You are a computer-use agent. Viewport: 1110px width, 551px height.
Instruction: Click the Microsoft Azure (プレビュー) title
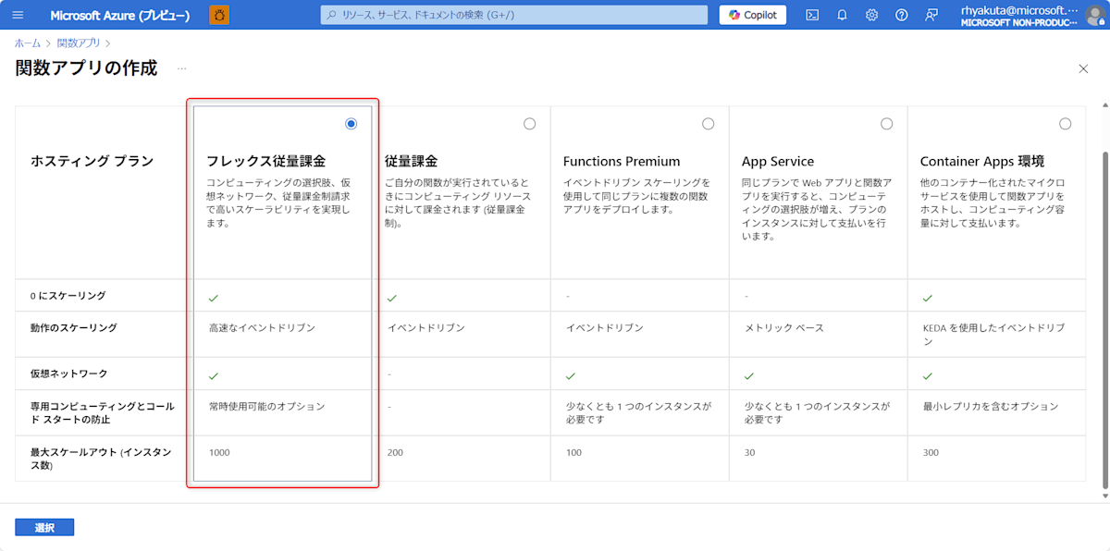click(x=120, y=15)
